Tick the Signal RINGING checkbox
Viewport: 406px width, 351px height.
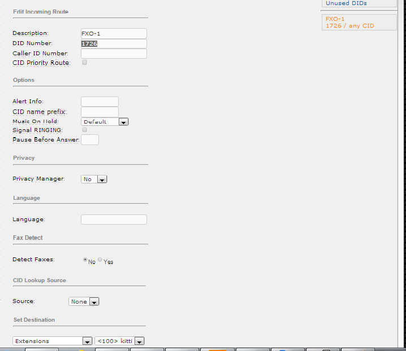click(x=85, y=130)
